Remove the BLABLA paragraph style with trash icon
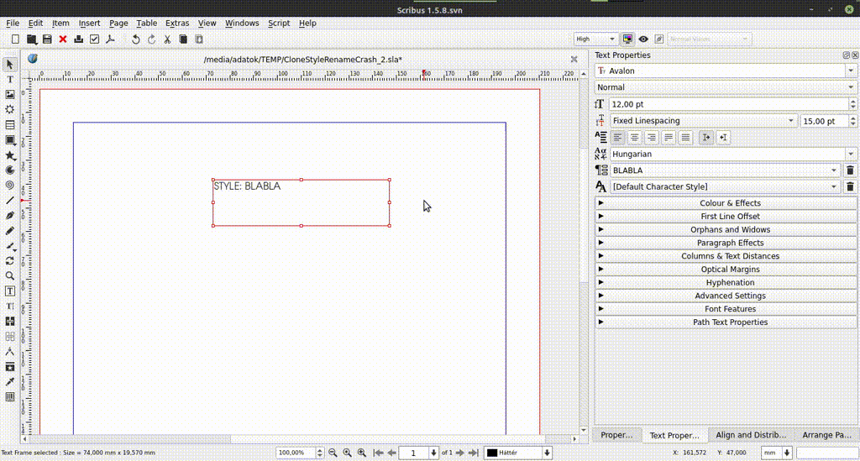Screen dimensions: 860x461 pos(850,170)
